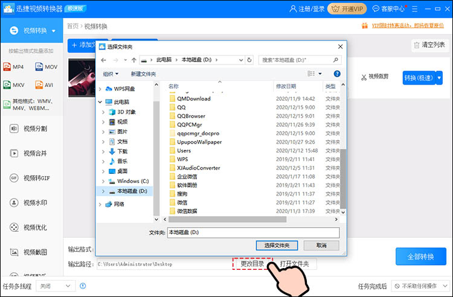The width and height of the screenshot is (453, 297).
Task: Select 桌面 in navigation tree
Action: (x=118, y=171)
